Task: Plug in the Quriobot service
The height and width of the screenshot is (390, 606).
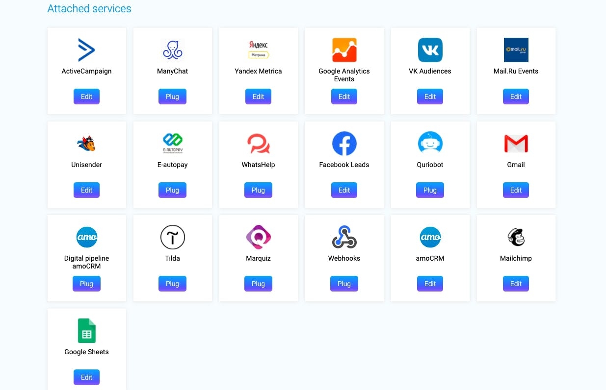Action: (x=430, y=190)
